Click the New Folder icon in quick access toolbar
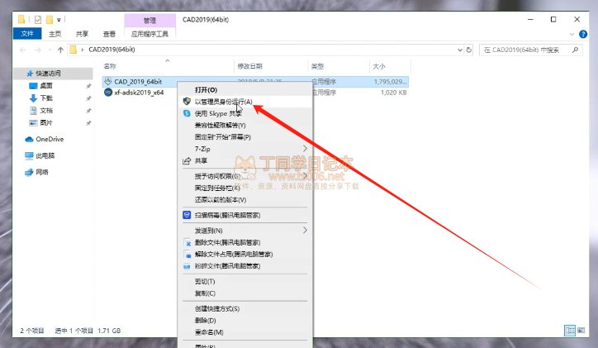598x348 pixels. click(50, 20)
